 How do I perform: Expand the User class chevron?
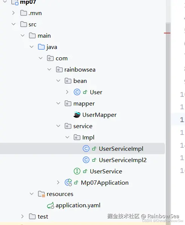click(67, 92)
